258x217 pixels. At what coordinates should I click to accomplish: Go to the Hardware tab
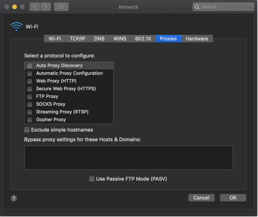pos(197,39)
